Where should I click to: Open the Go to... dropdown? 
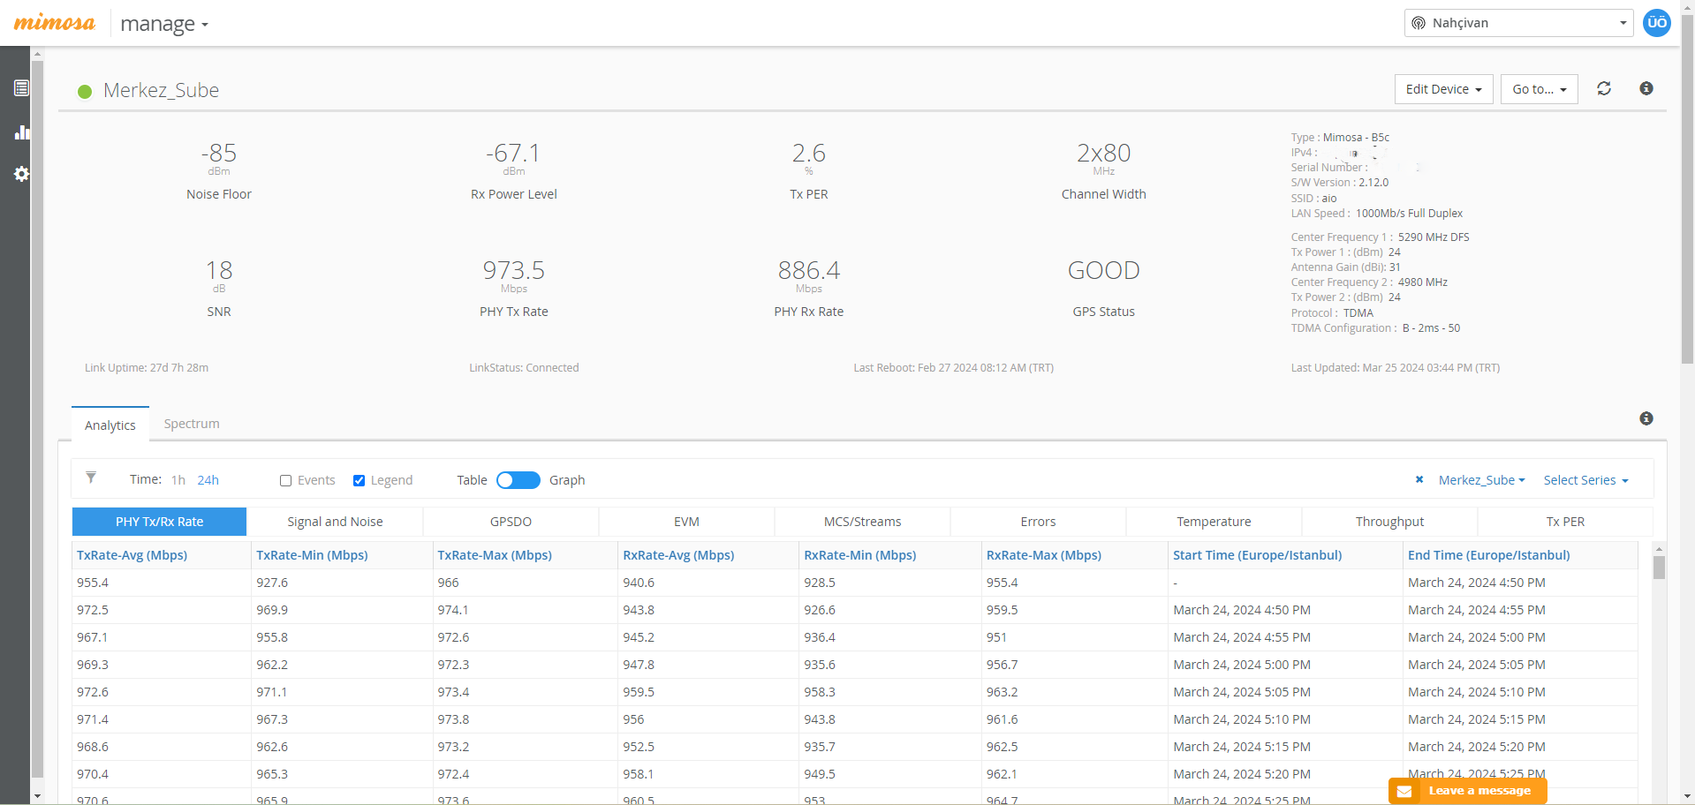click(x=1539, y=89)
